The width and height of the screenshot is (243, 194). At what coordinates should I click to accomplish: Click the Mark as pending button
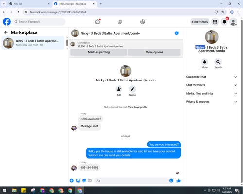click(99, 52)
